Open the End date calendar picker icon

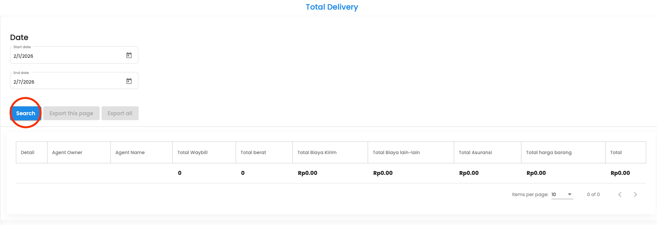(x=129, y=81)
